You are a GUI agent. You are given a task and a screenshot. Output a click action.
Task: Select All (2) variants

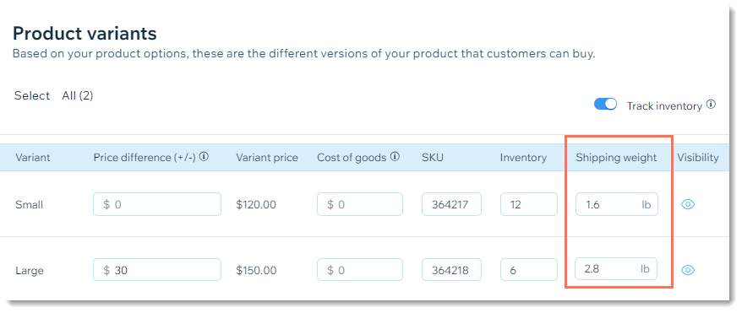(78, 96)
